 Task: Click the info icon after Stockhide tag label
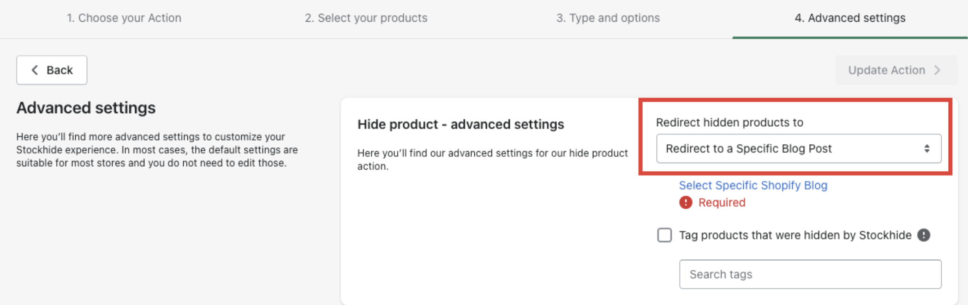tap(924, 235)
